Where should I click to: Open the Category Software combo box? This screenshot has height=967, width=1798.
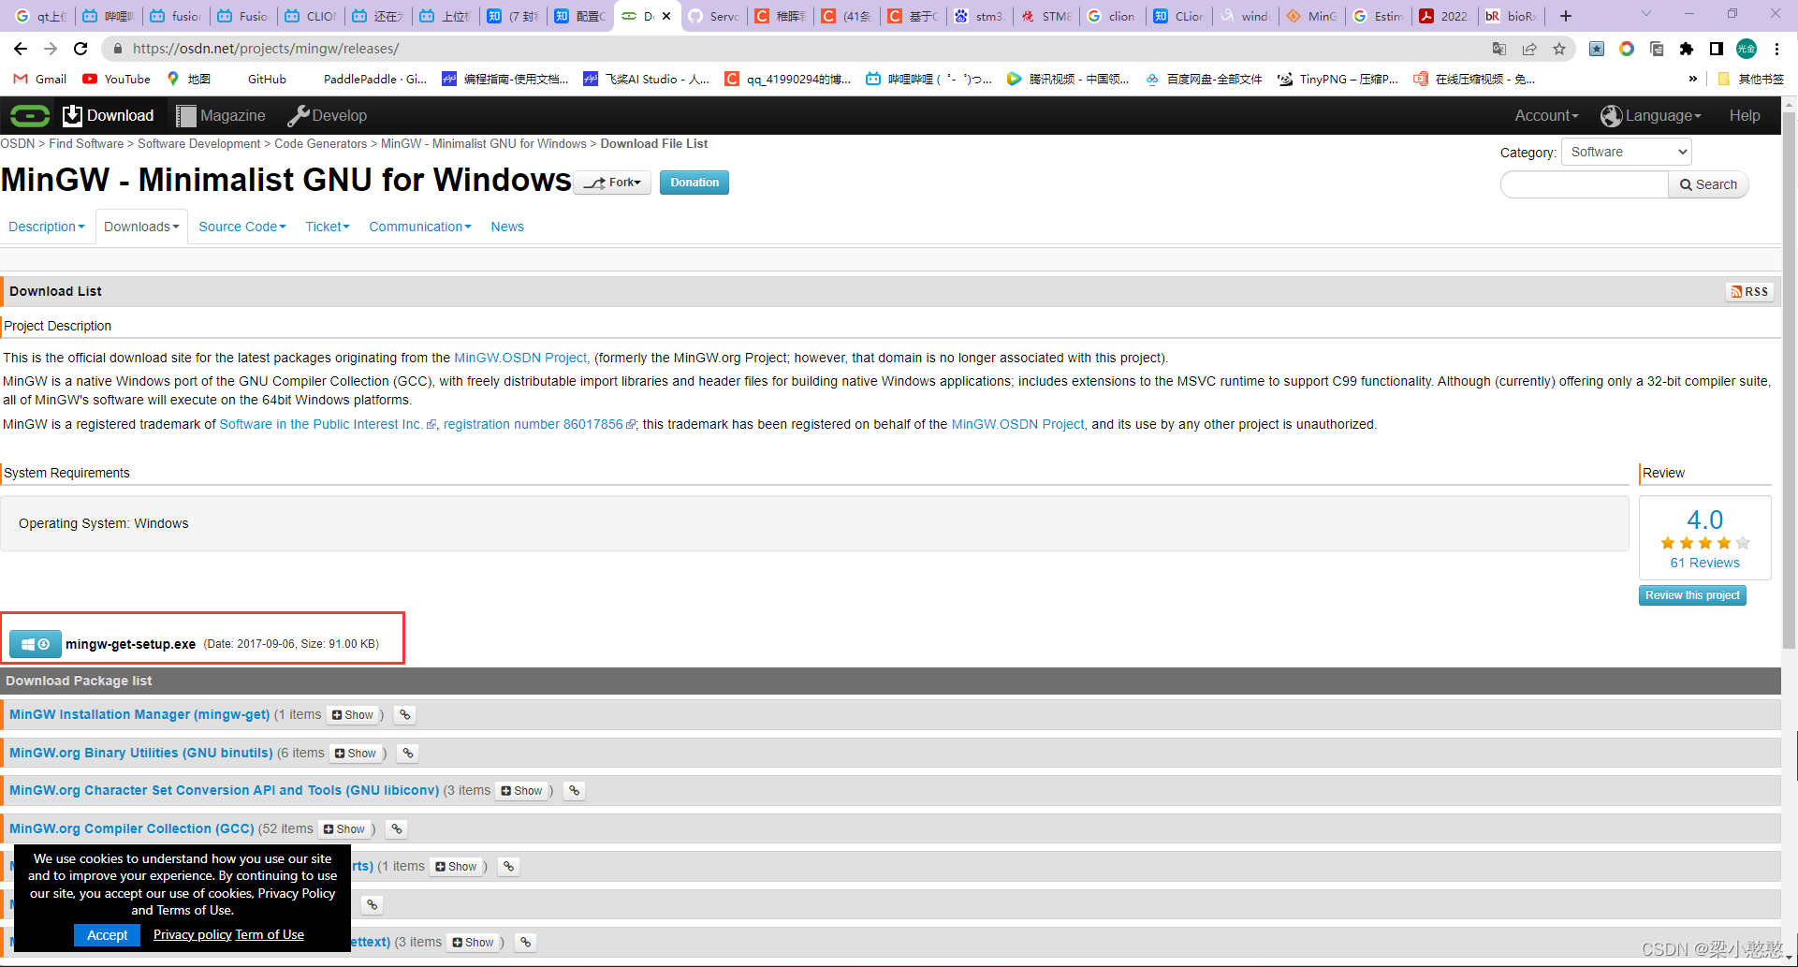pyautogui.click(x=1626, y=152)
